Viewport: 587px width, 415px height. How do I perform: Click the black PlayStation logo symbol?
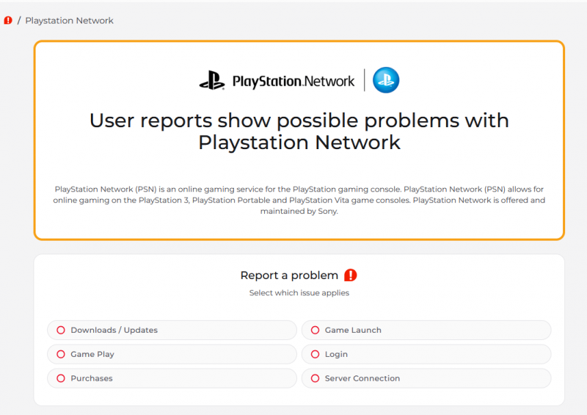pos(212,80)
